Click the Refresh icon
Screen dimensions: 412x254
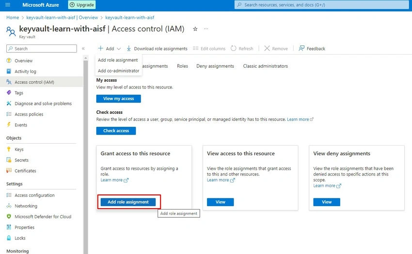[x=233, y=48]
